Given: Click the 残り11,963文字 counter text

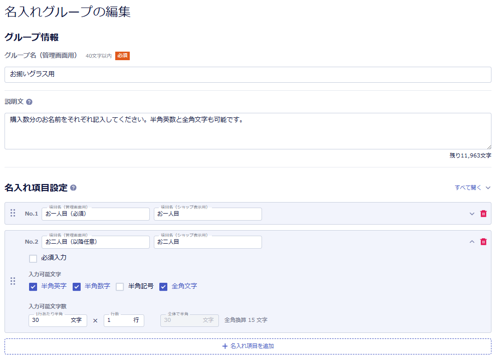Looking at the screenshot, I should [x=470, y=156].
